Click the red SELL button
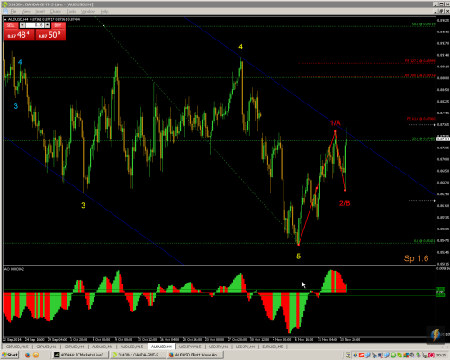This screenshot has width=450, height=360. pyautogui.click(x=11, y=25)
